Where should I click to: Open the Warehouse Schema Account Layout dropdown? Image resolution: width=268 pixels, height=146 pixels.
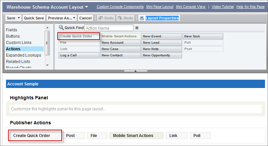point(86,7)
